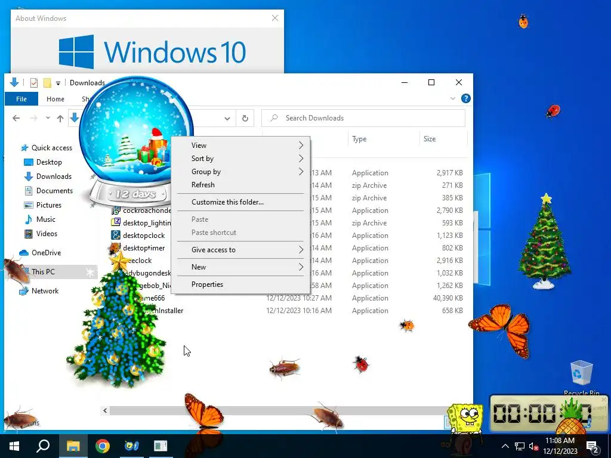Switch to the Home ribbon tab
This screenshot has height=458, width=611.
(x=55, y=99)
